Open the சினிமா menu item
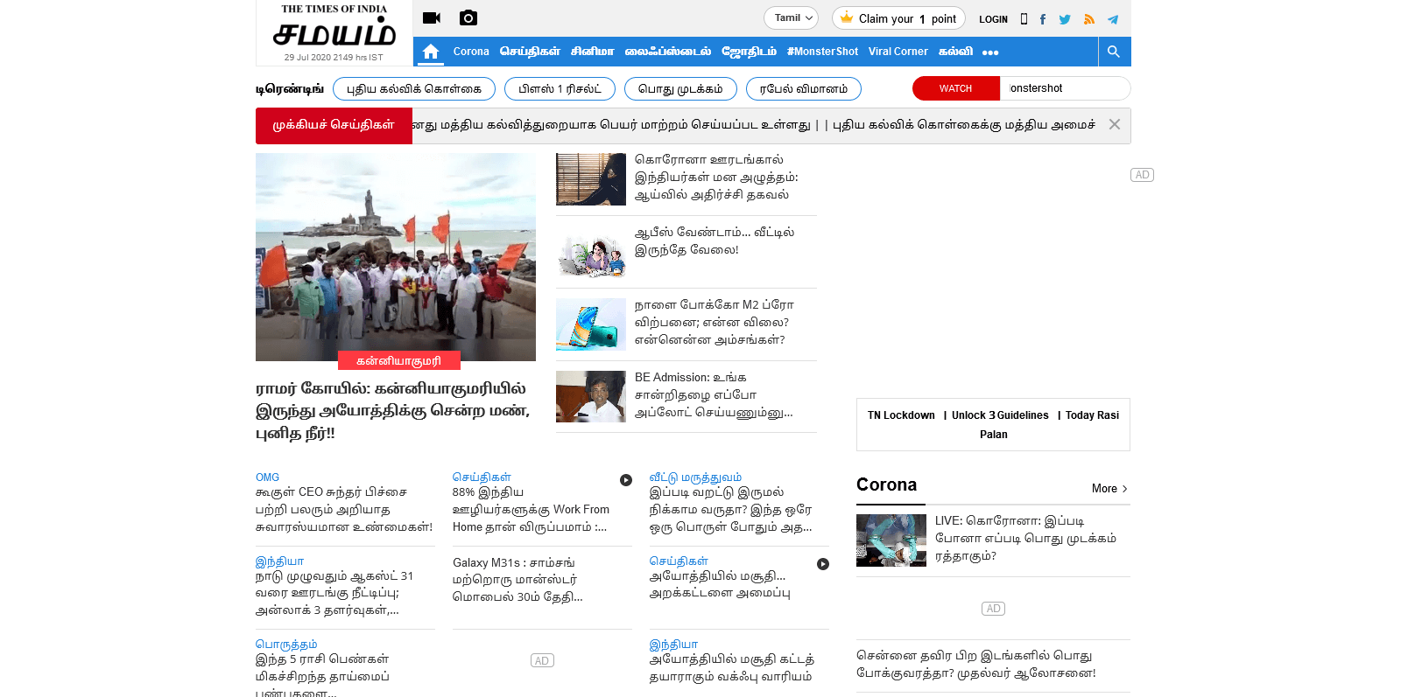Viewport: 1401px width, 697px height. pos(593,52)
